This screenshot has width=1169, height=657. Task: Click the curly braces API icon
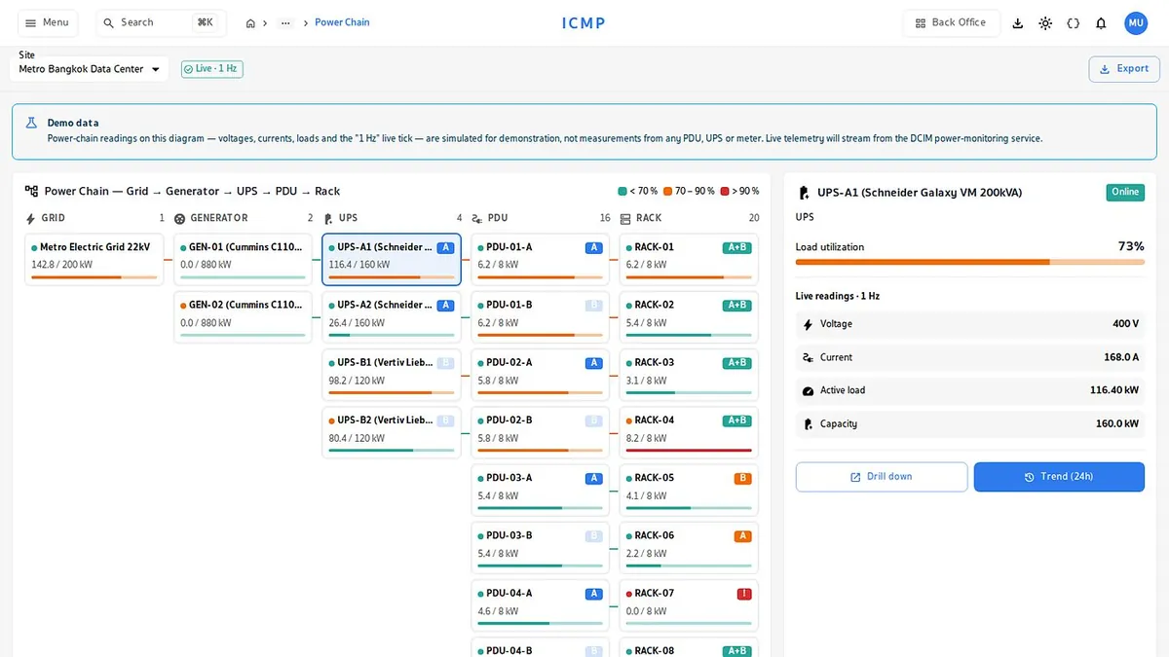point(1074,23)
